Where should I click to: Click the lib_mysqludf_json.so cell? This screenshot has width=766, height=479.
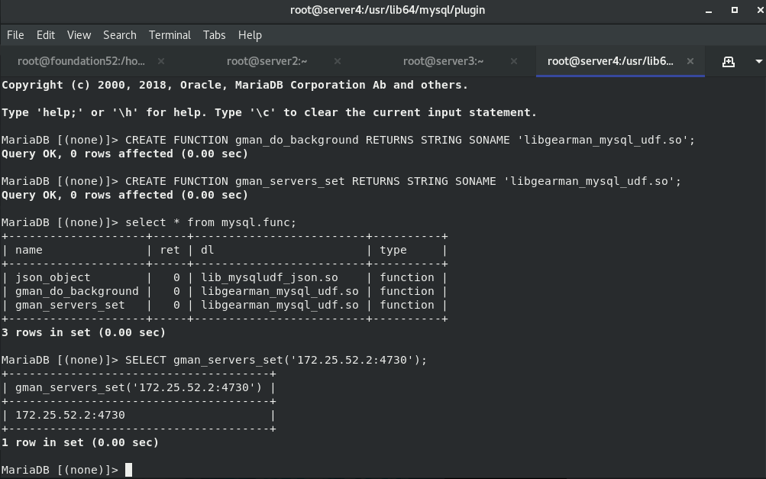pos(269,277)
